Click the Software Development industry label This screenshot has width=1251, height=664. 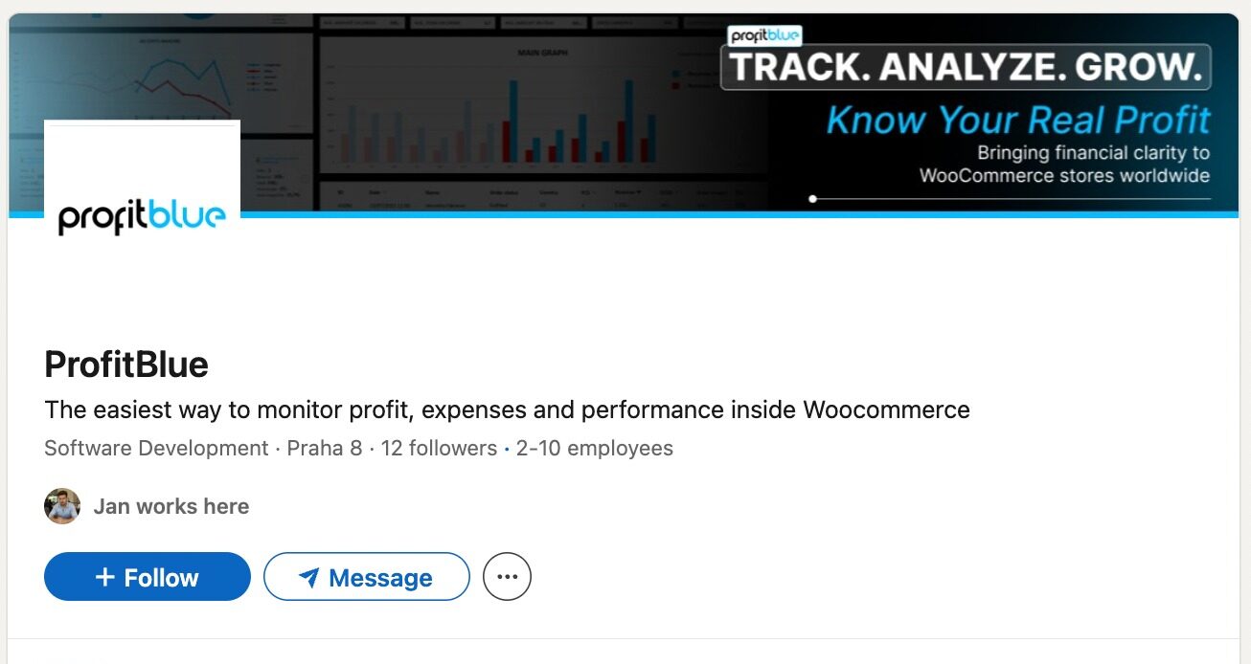156,448
